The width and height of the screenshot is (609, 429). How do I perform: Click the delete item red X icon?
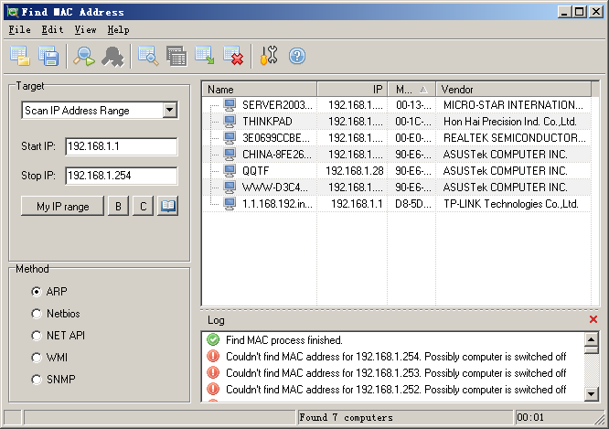coord(233,57)
